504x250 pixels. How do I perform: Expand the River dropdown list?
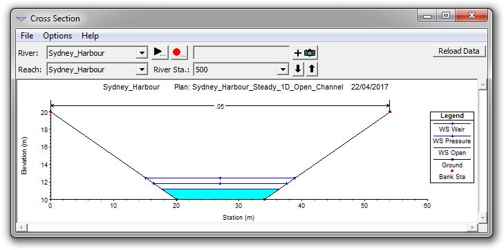coord(142,53)
